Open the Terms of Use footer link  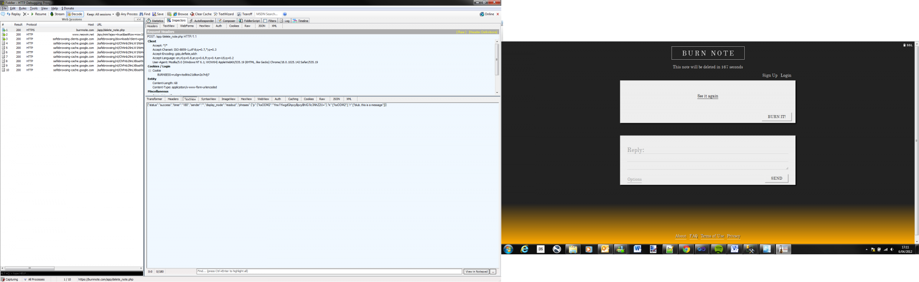click(712, 236)
